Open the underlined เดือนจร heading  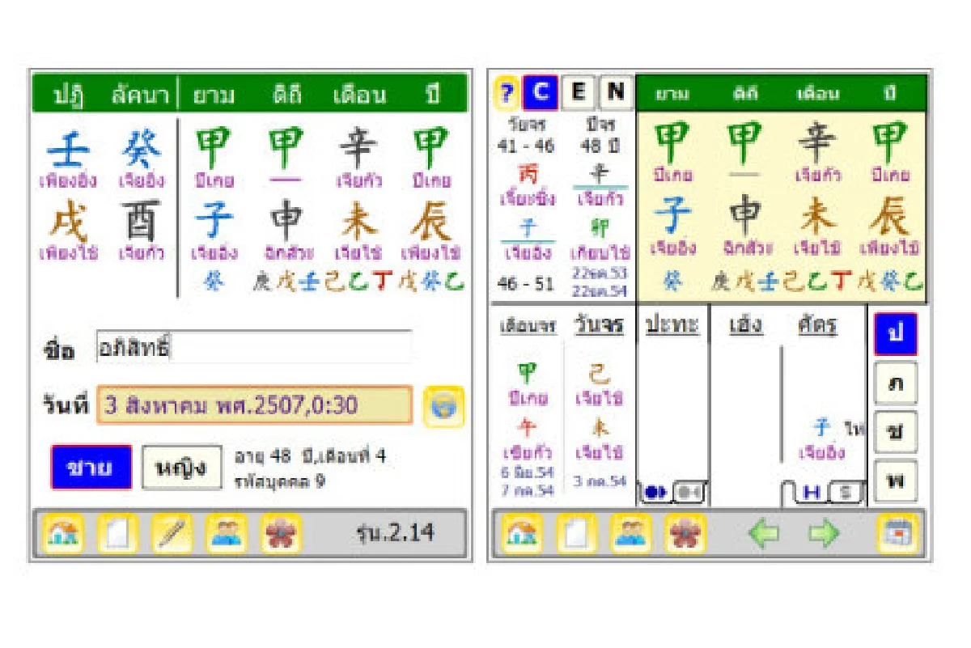pos(528,325)
